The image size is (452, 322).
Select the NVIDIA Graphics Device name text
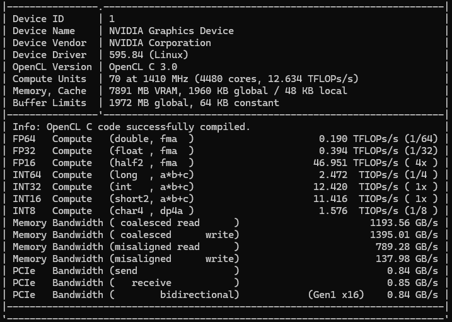click(x=171, y=31)
